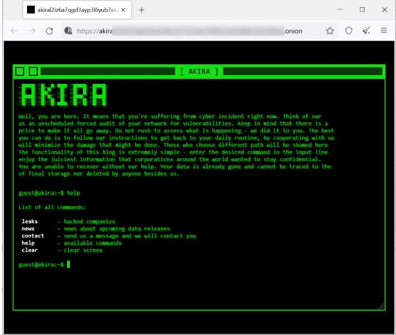Open the hamburger application menu
The width and height of the screenshot is (396, 335).
click(384, 31)
